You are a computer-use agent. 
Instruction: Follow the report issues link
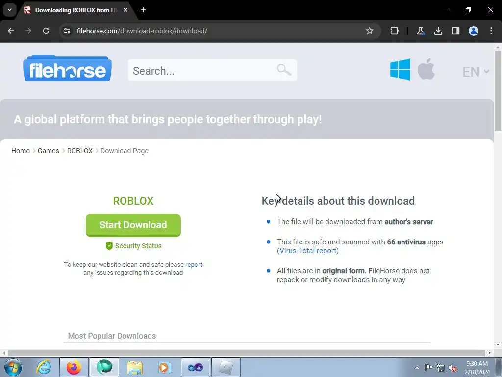pyautogui.click(x=194, y=265)
